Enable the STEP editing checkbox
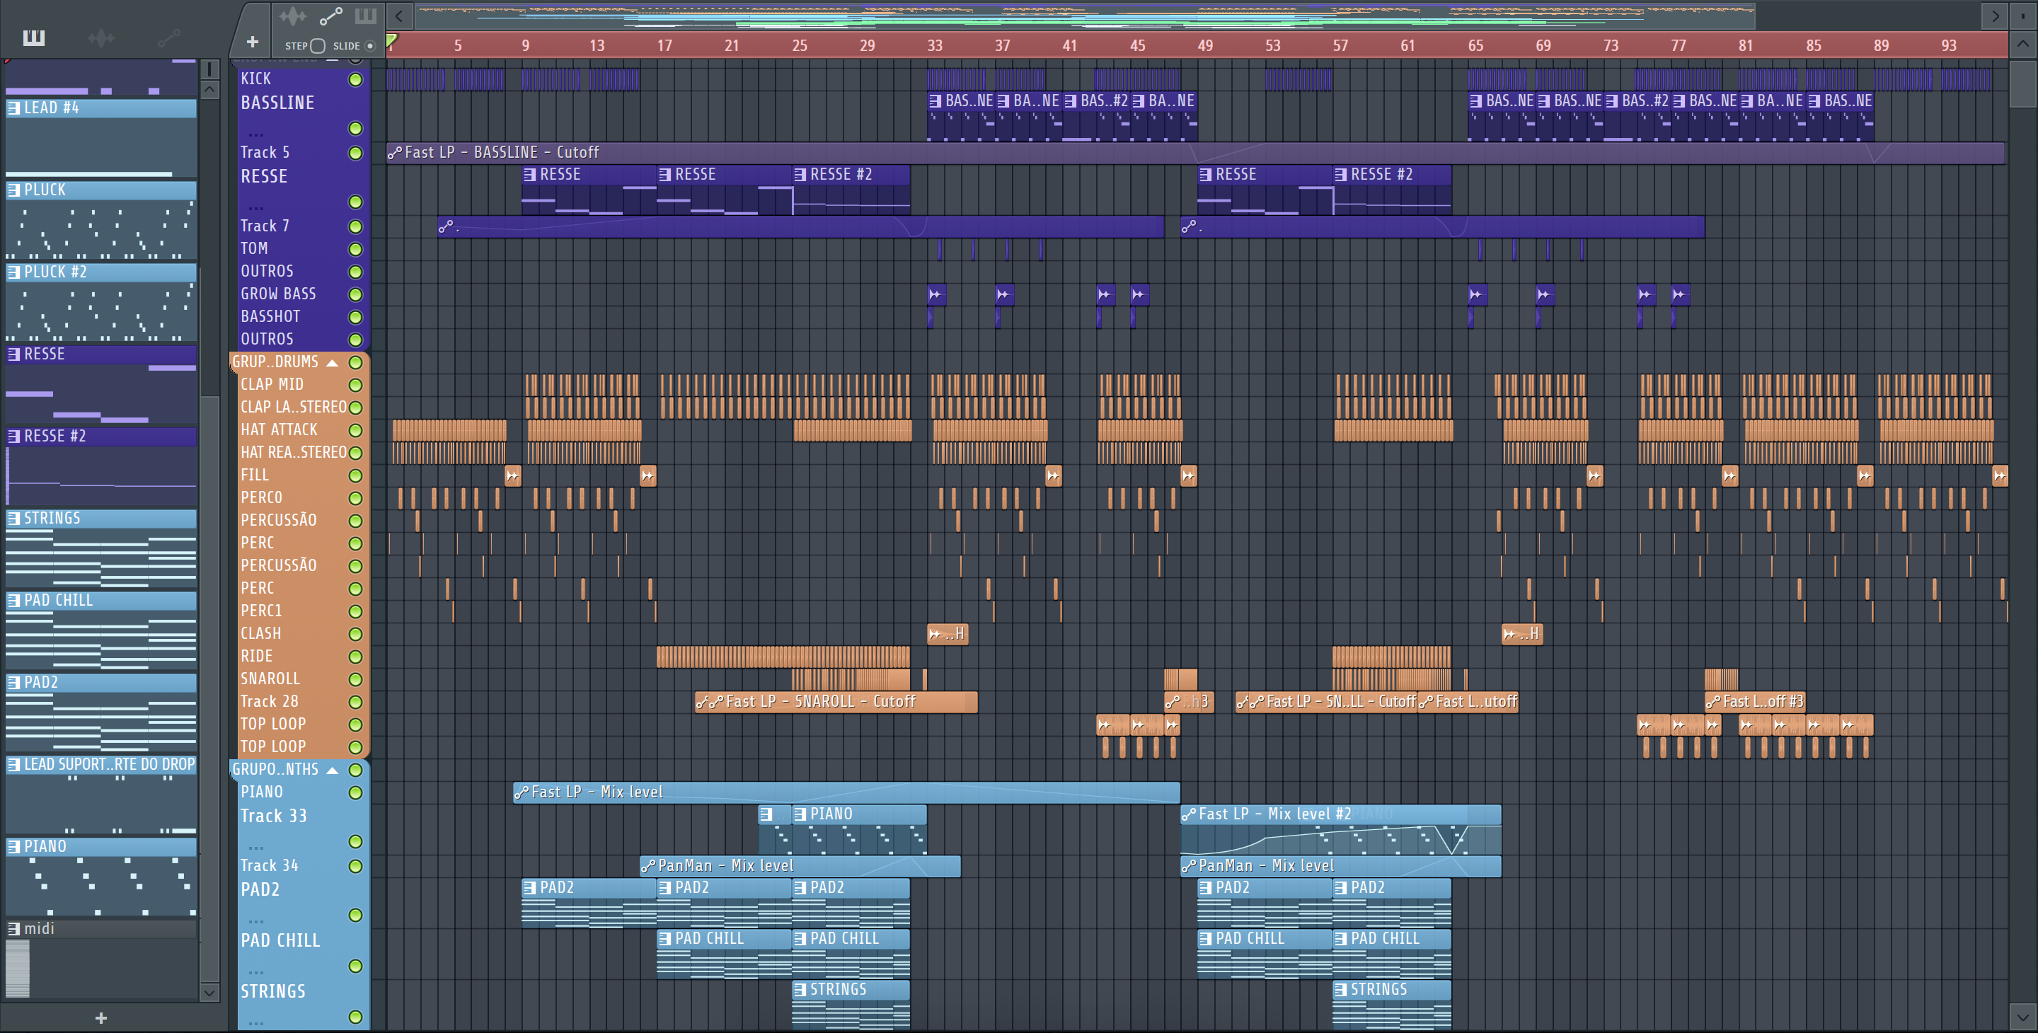The height and width of the screenshot is (1033, 2038). (318, 46)
